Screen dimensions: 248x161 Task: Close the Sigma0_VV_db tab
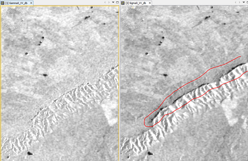(x=150, y=3)
